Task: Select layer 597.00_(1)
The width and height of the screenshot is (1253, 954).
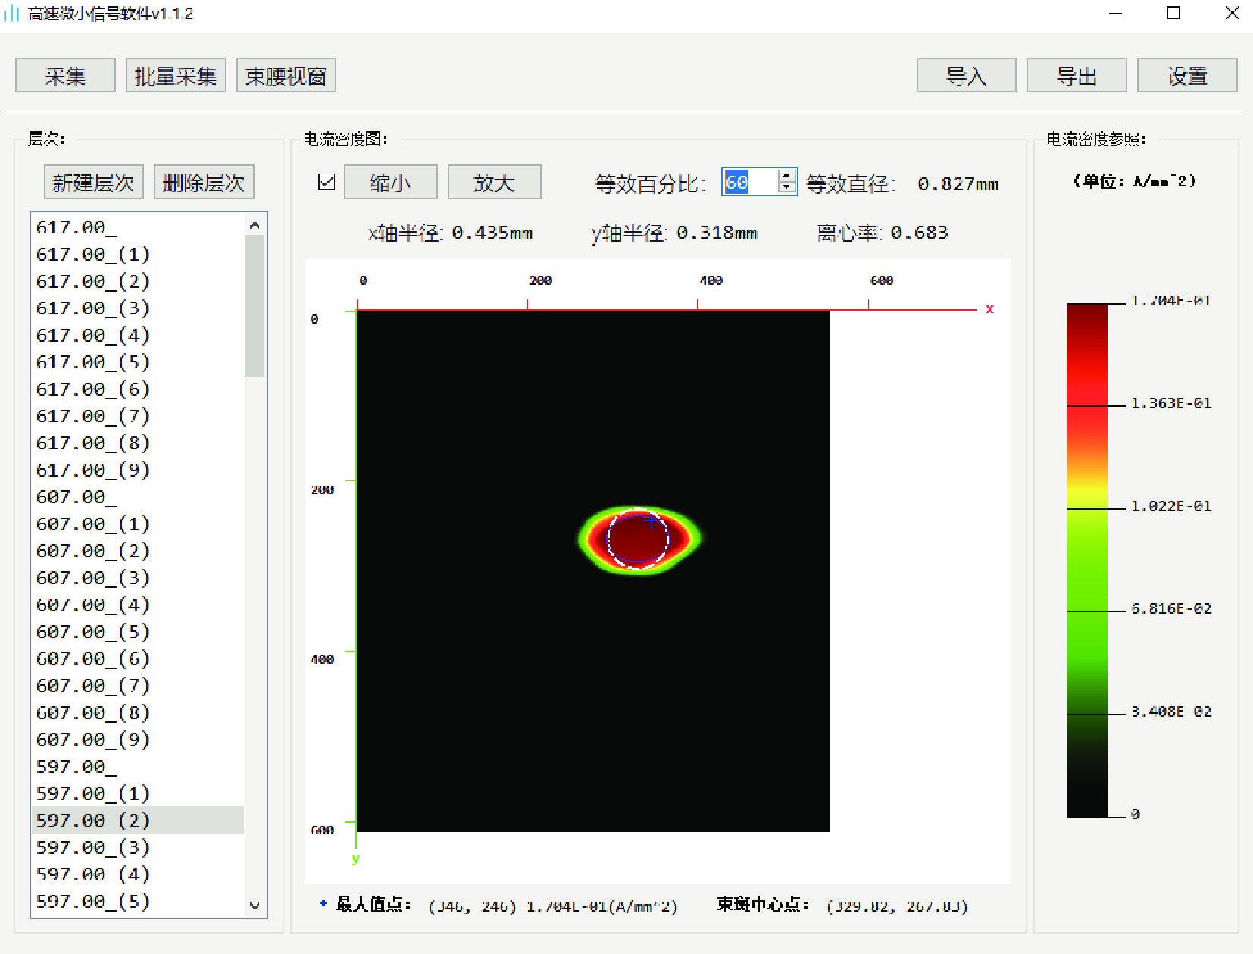Action: click(138, 793)
